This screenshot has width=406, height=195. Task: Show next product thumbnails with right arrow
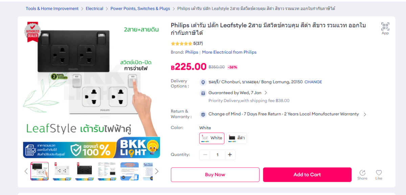[157, 171]
